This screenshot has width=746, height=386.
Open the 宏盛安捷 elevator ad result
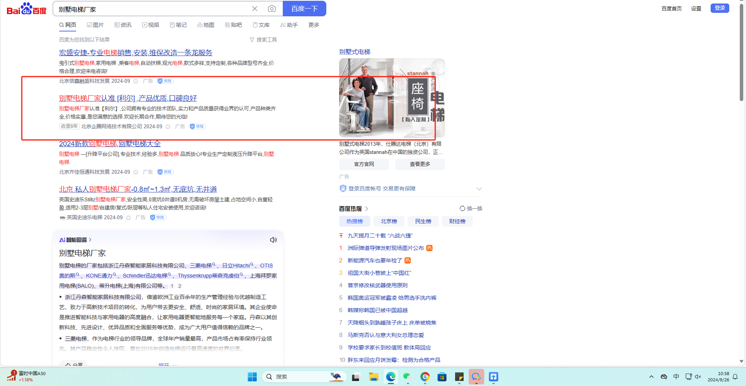coord(136,52)
